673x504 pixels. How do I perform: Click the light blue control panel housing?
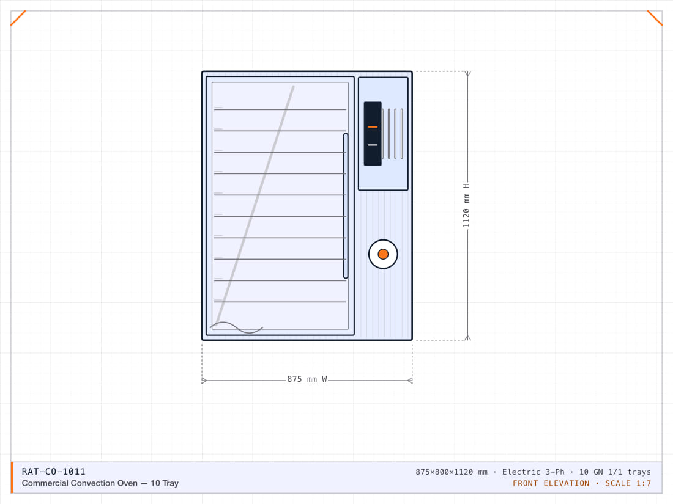click(383, 134)
